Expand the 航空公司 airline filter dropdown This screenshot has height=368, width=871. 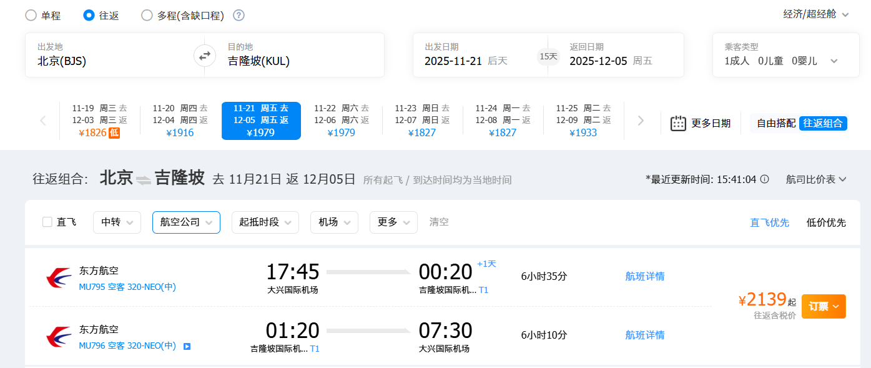pos(186,222)
